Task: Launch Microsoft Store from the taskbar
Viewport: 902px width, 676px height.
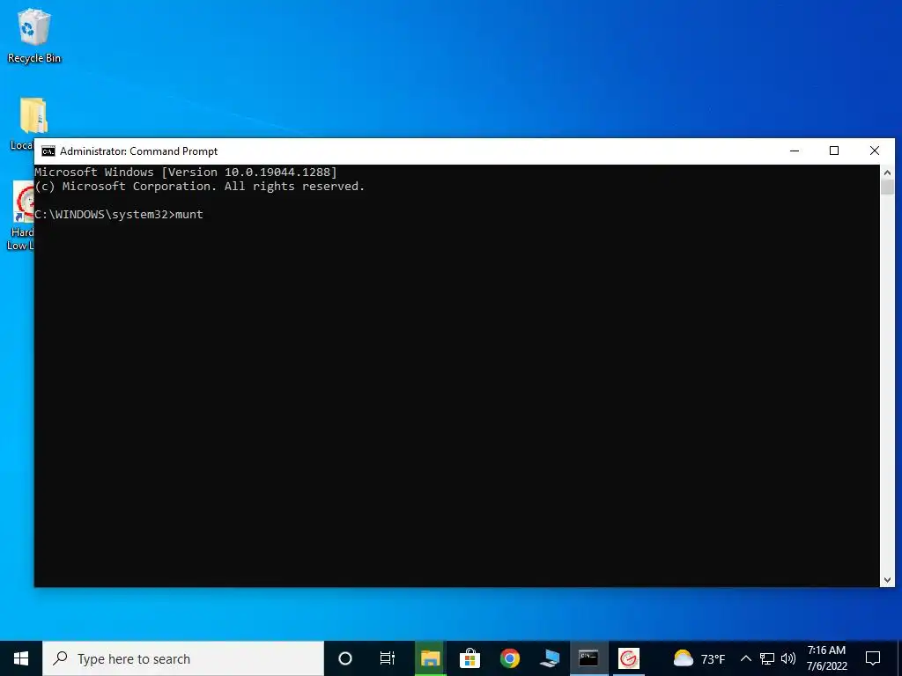Action: (x=470, y=658)
